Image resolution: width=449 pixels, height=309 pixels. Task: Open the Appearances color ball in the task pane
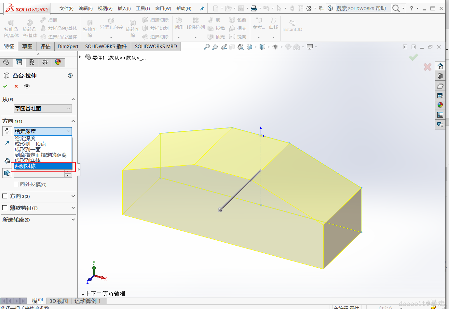tap(440, 105)
